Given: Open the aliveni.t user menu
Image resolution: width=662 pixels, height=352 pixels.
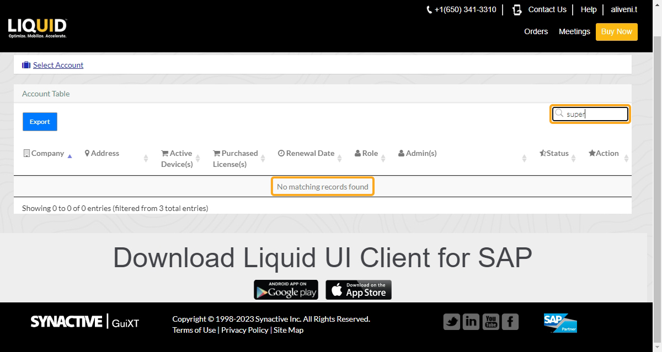Looking at the screenshot, I should (624, 9).
